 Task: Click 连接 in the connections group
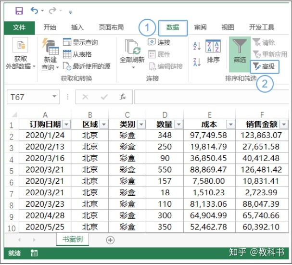[x=159, y=42]
